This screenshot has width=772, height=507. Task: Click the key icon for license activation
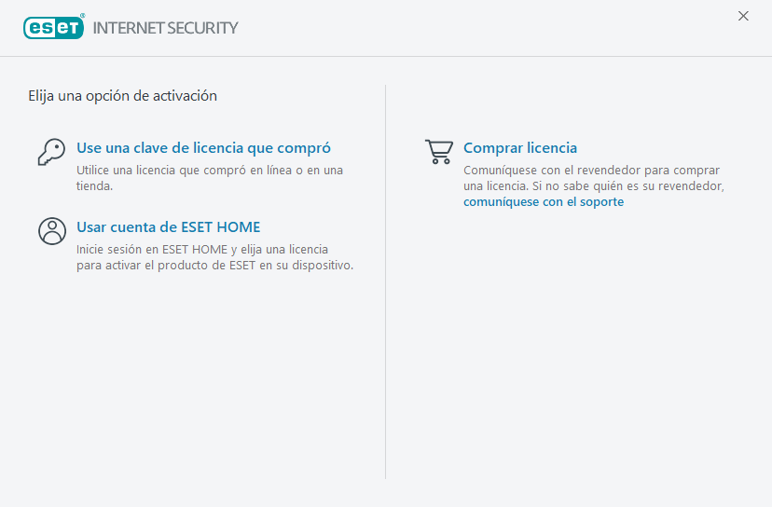[x=51, y=152]
